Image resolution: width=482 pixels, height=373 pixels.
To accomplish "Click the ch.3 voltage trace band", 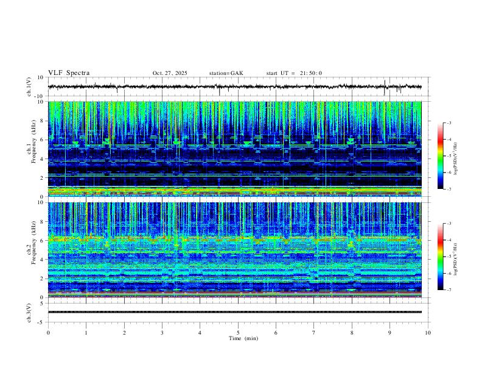I will [x=234, y=312].
